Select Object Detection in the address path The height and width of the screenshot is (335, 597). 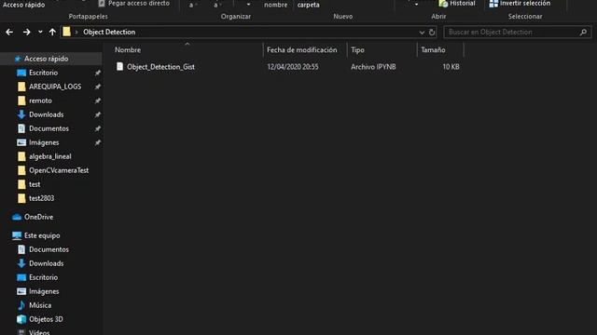pyautogui.click(x=109, y=32)
